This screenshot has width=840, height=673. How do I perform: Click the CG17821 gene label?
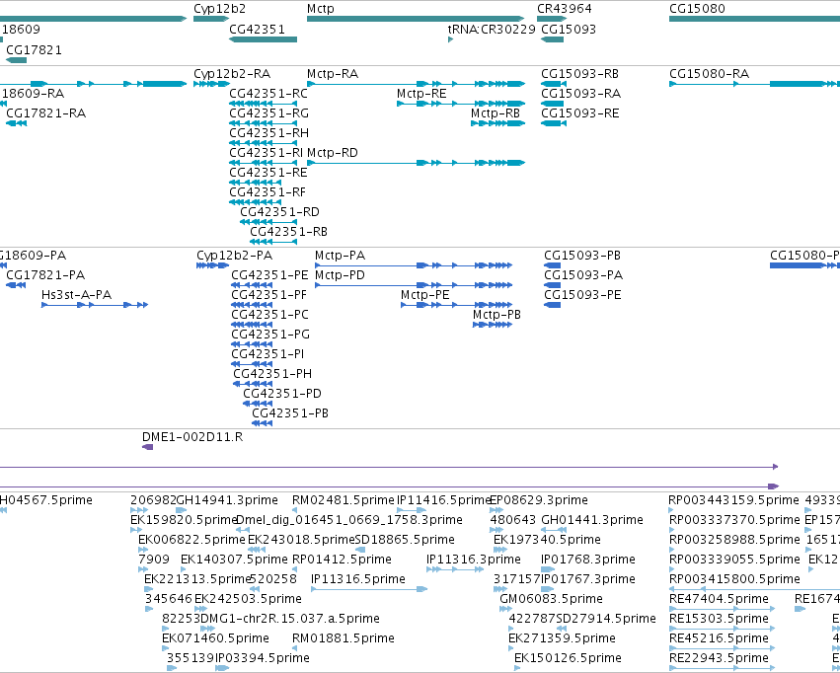pos(34,49)
